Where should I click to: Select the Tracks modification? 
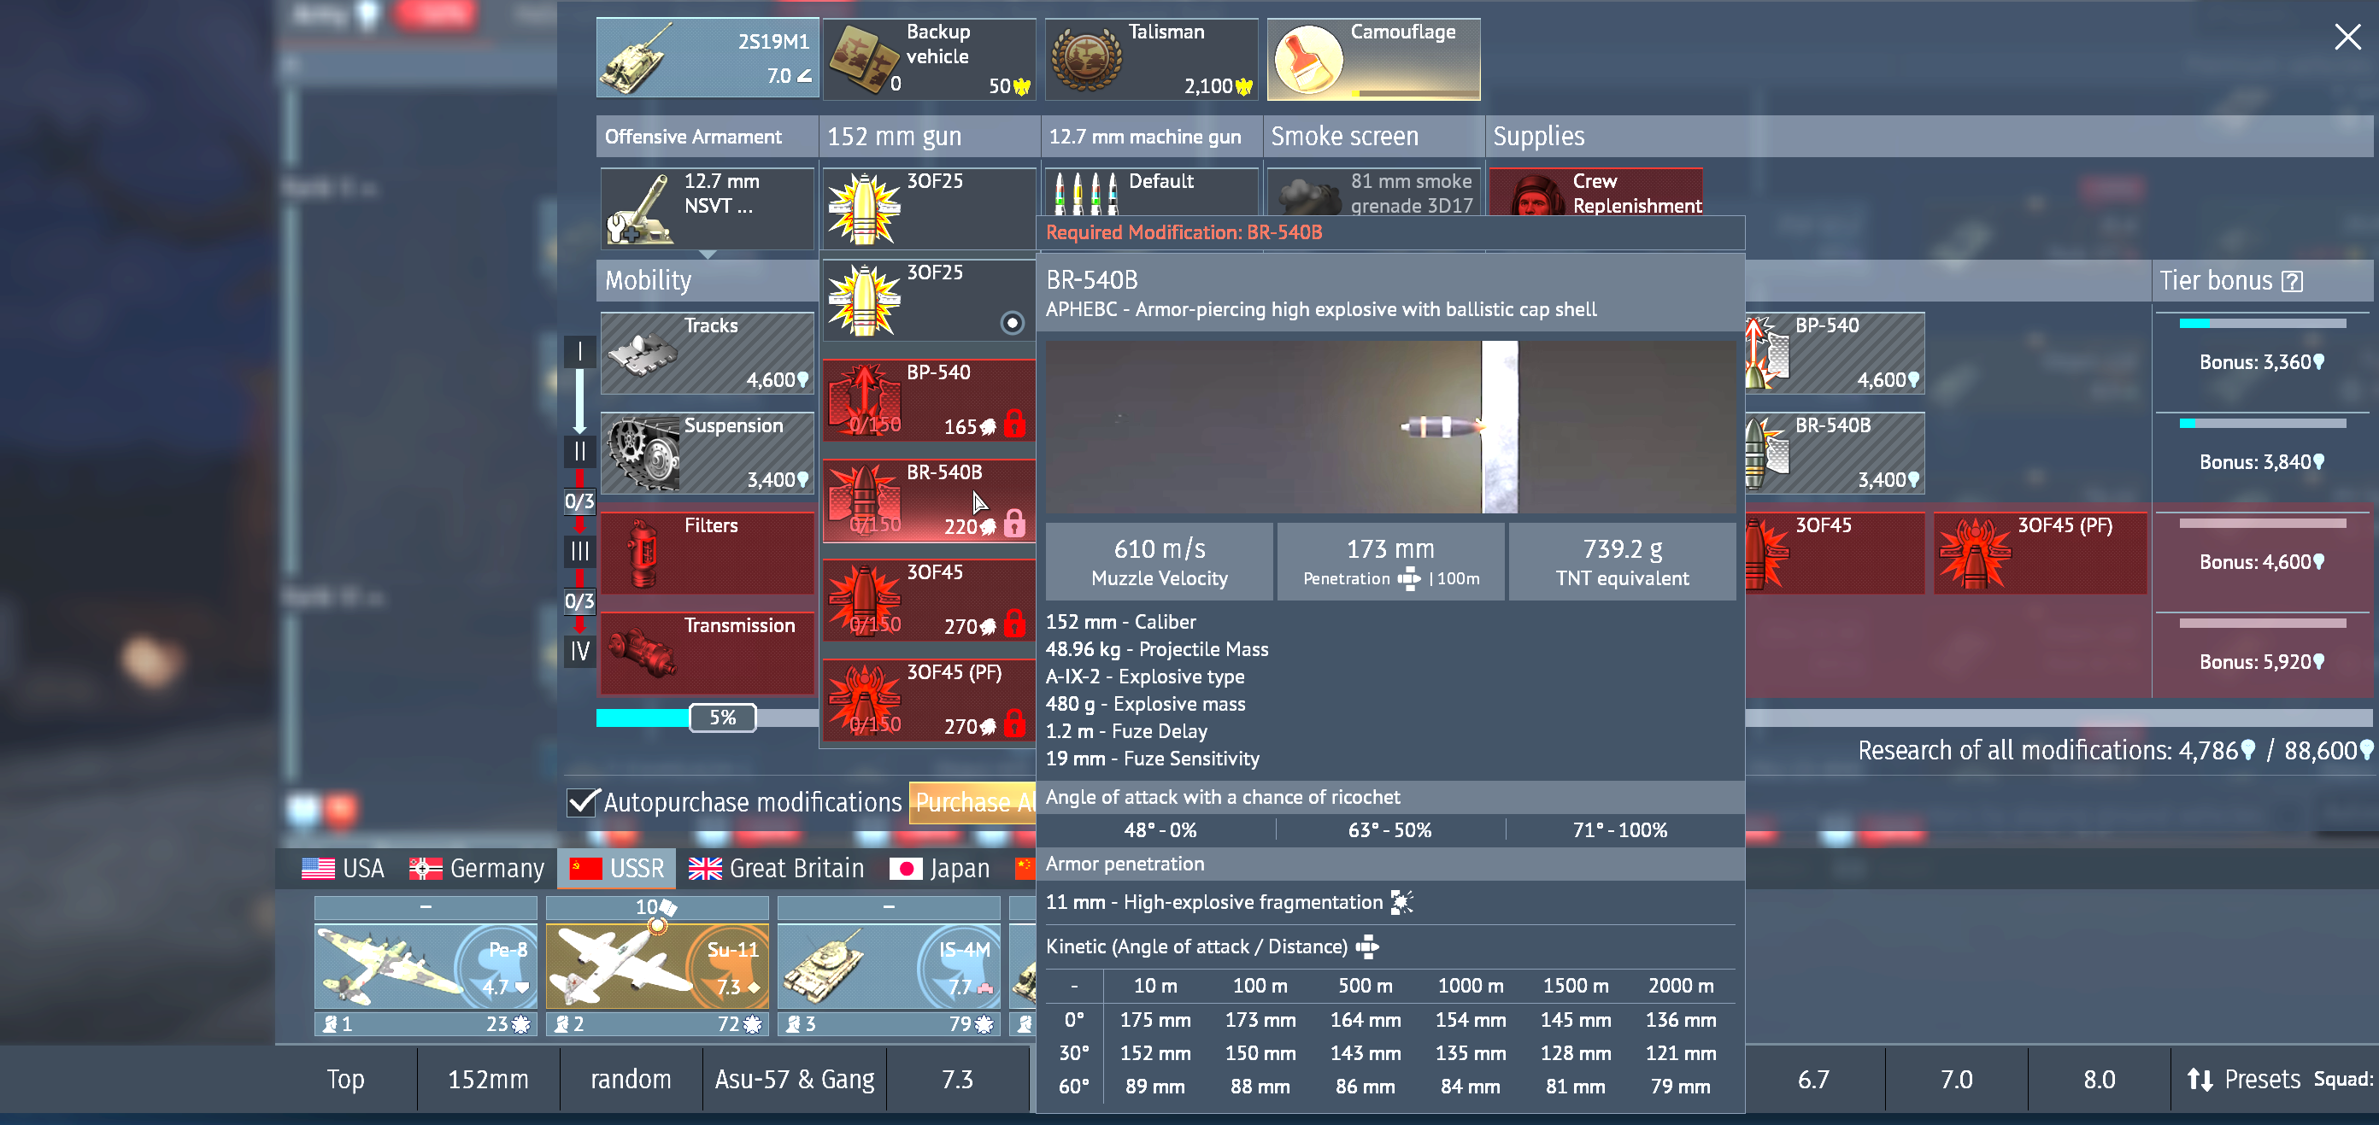pos(707,353)
